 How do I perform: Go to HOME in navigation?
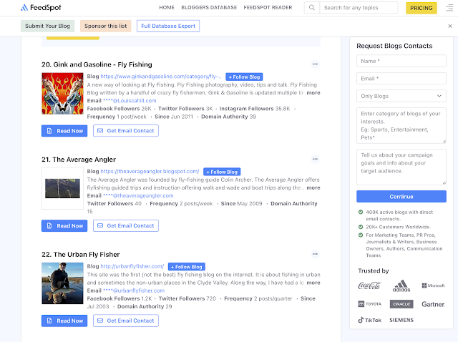click(167, 8)
